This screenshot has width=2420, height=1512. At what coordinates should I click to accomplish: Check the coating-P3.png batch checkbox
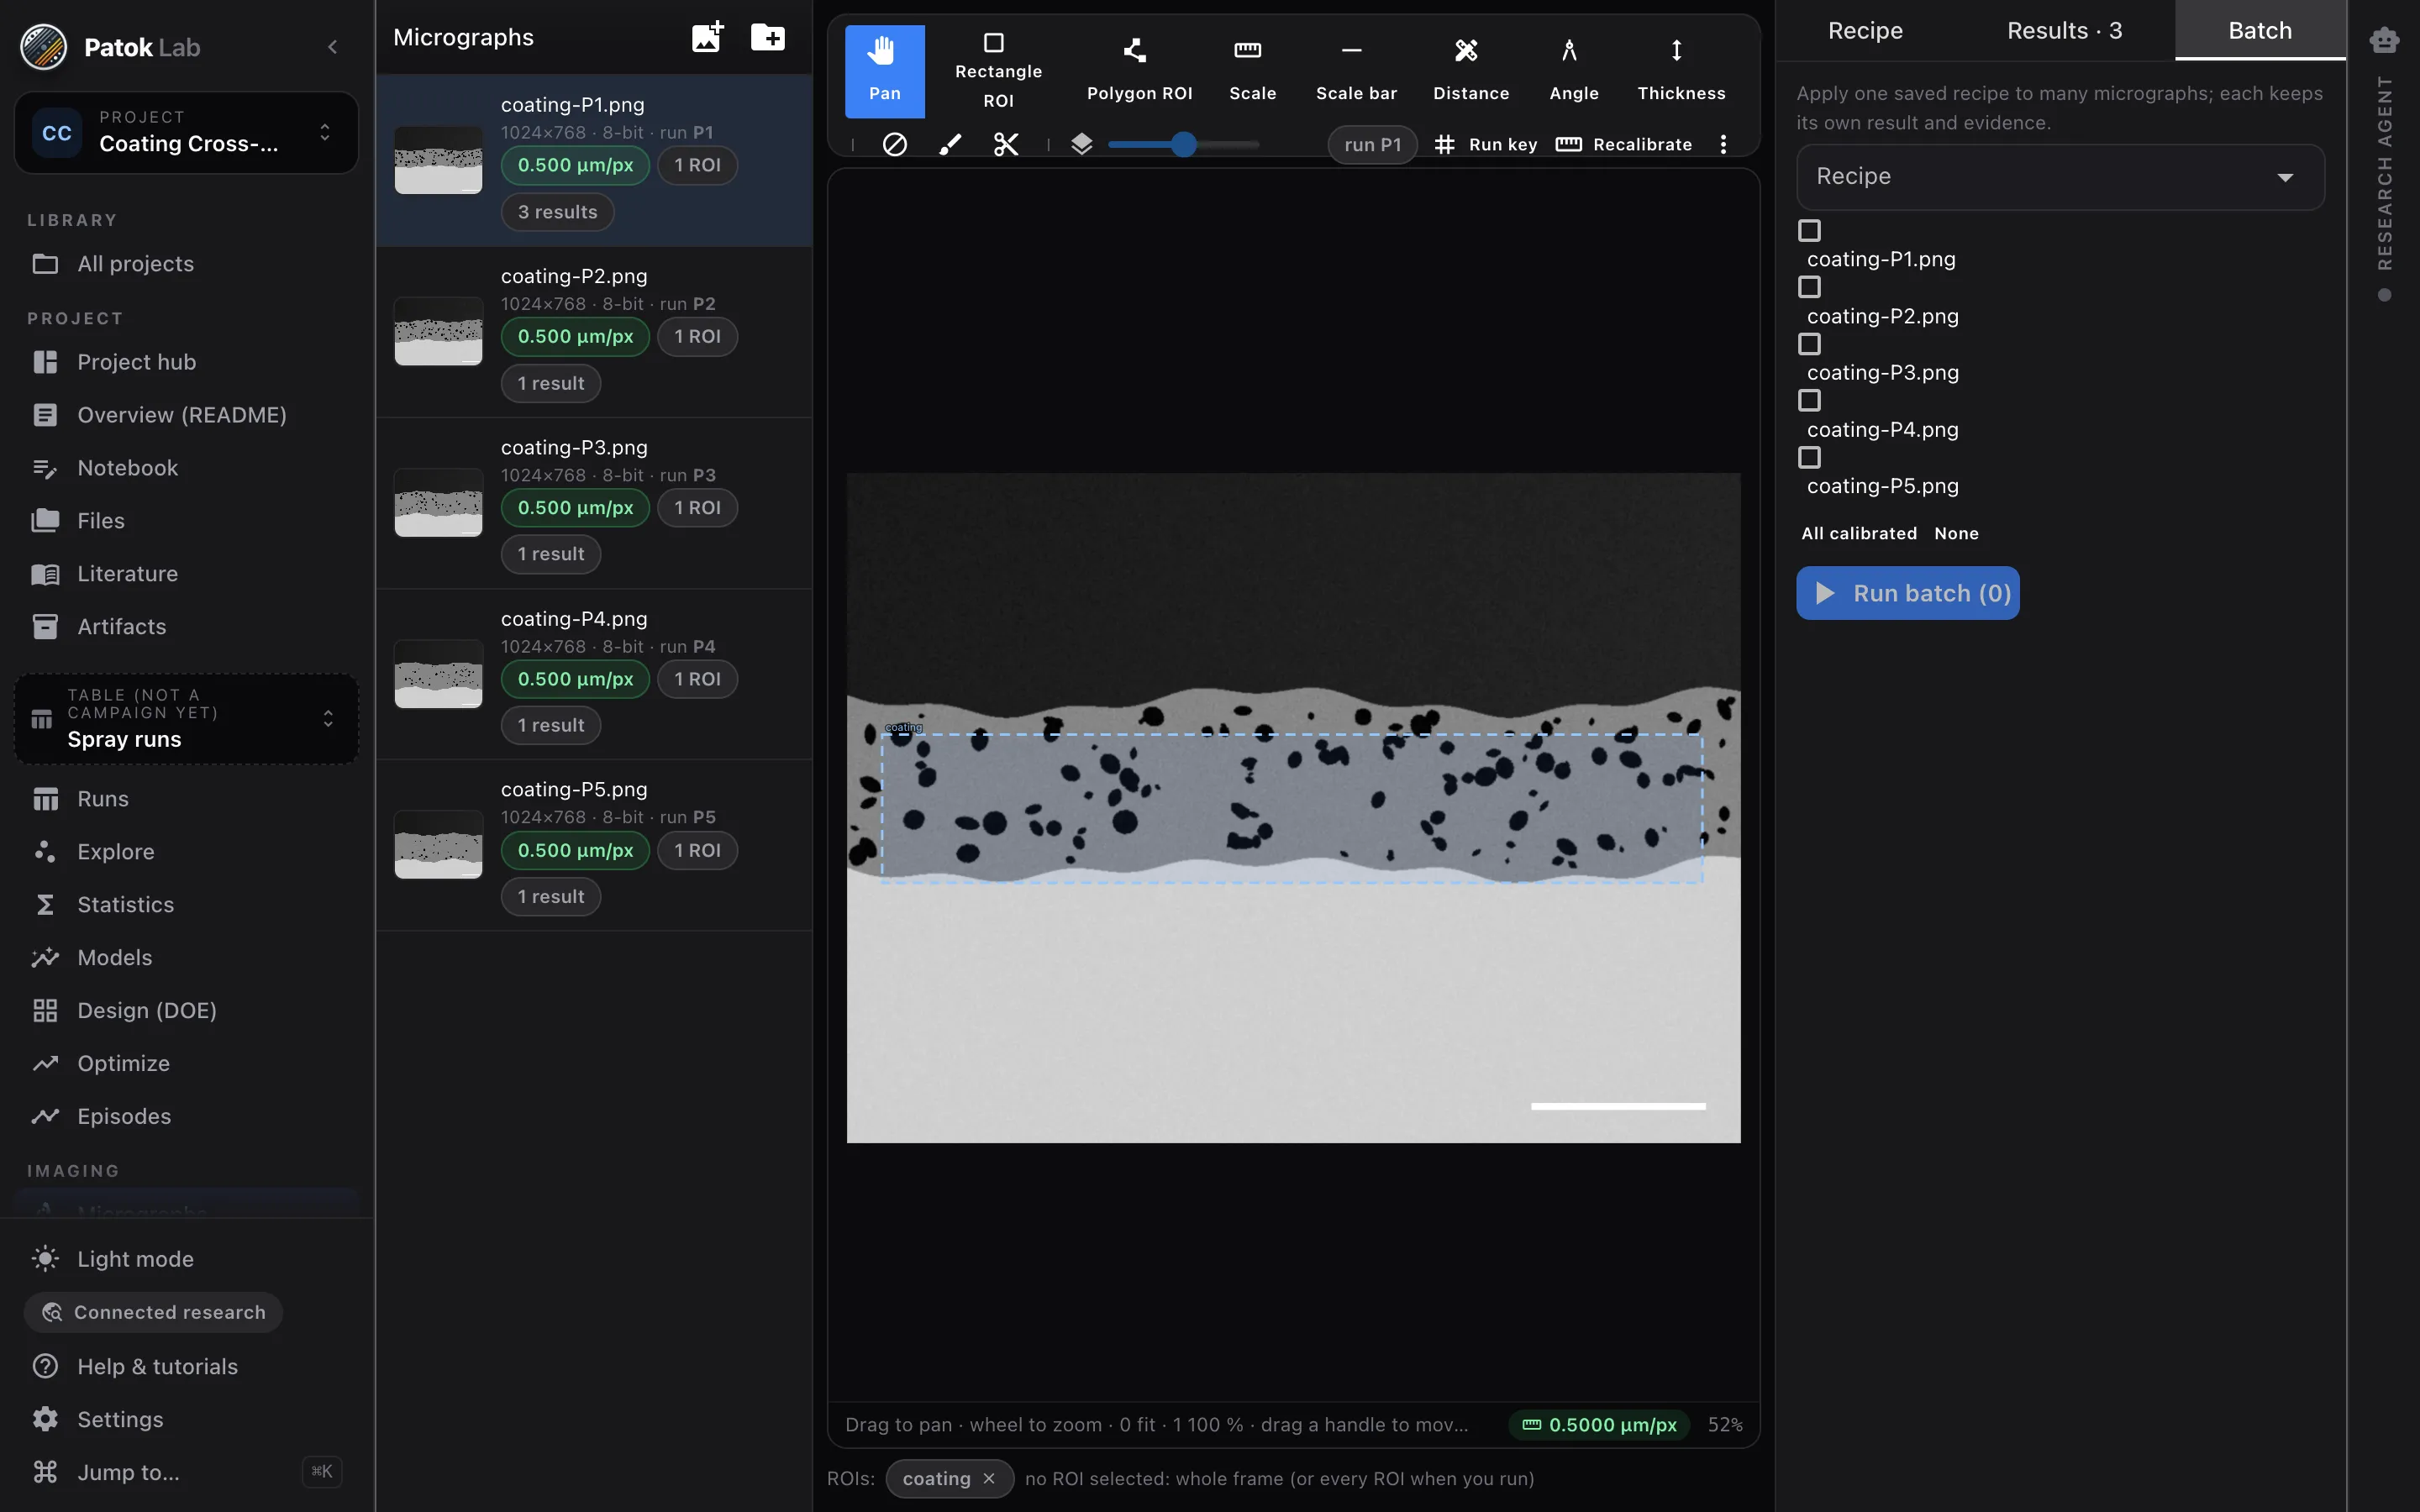click(x=1809, y=344)
